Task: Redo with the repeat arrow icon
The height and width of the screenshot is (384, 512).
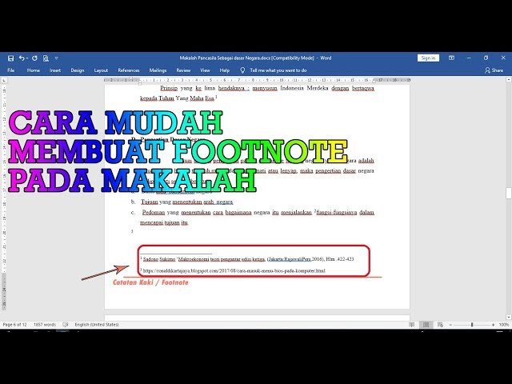Action: point(34,58)
